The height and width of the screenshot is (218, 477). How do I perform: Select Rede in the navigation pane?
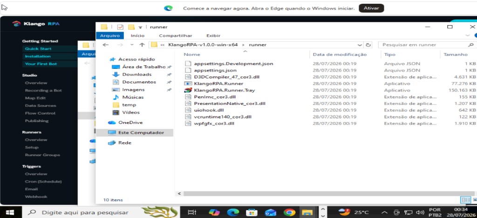125,143
